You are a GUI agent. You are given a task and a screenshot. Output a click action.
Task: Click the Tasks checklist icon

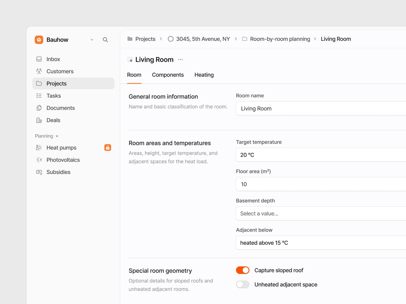click(x=39, y=96)
